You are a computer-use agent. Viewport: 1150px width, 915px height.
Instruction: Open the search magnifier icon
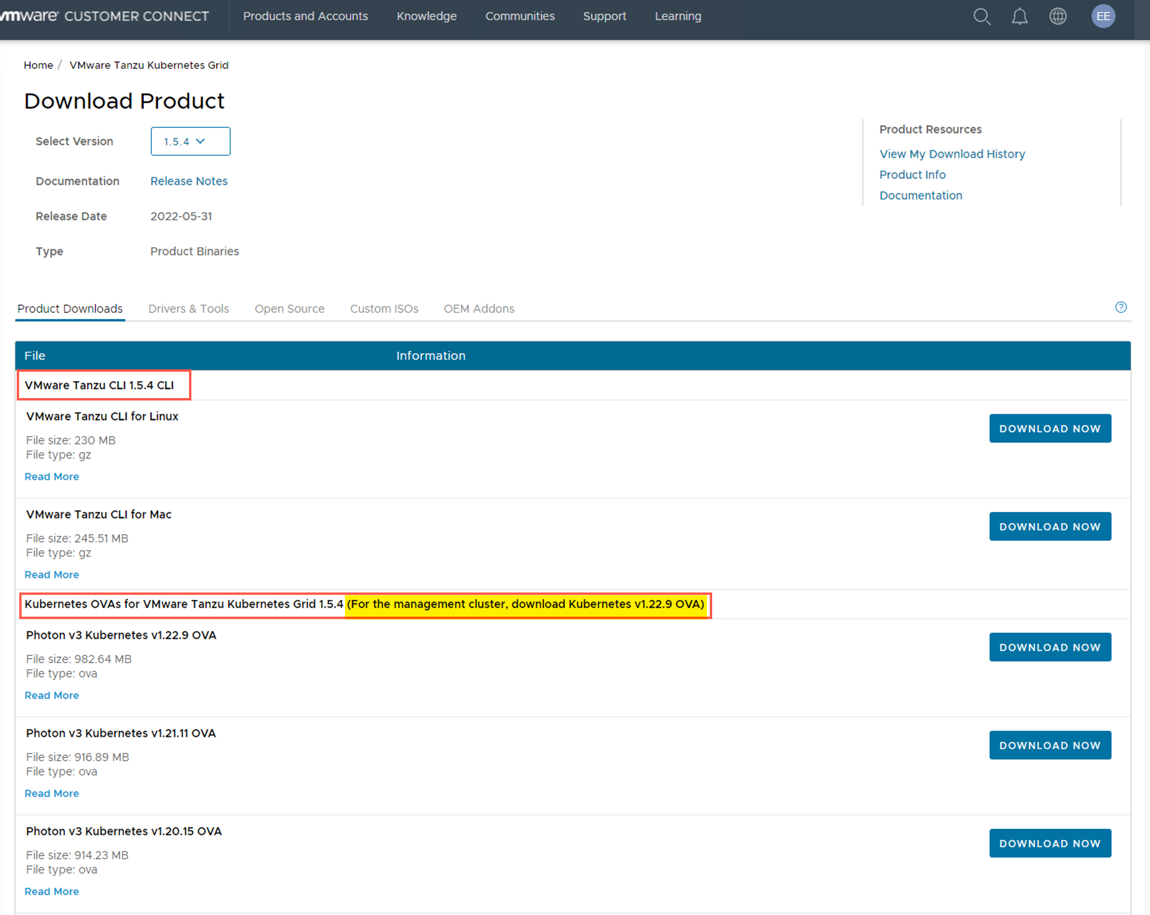pyautogui.click(x=981, y=16)
